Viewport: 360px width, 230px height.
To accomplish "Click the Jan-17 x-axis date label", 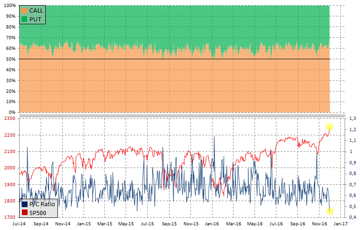I will [341, 224].
